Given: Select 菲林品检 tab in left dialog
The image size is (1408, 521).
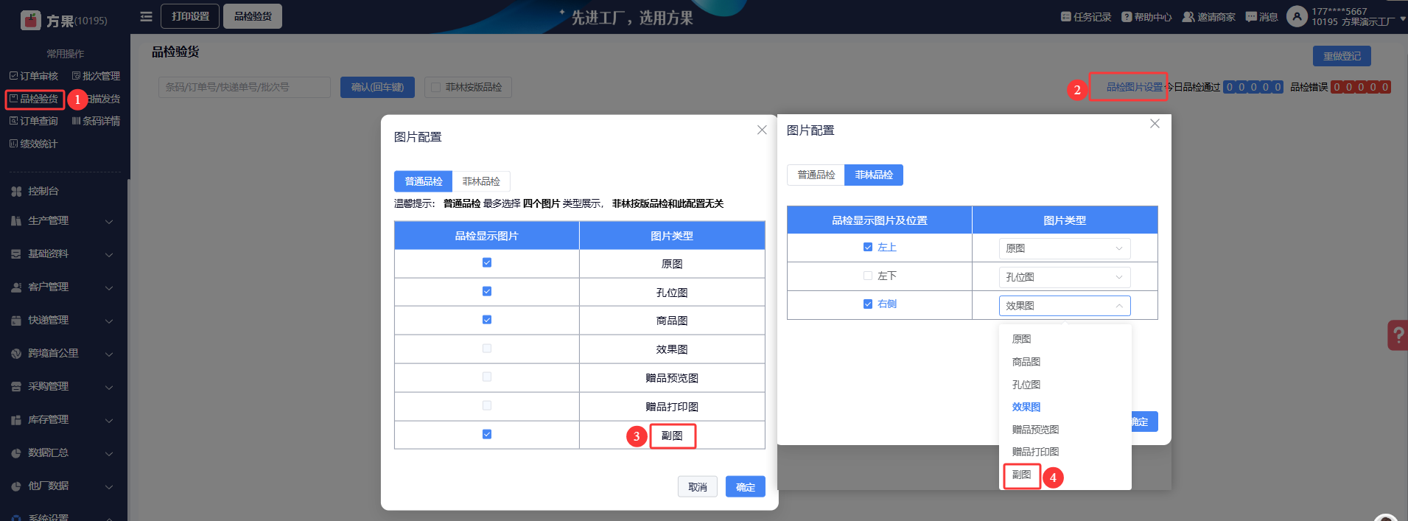Looking at the screenshot, I should (481, 181).
